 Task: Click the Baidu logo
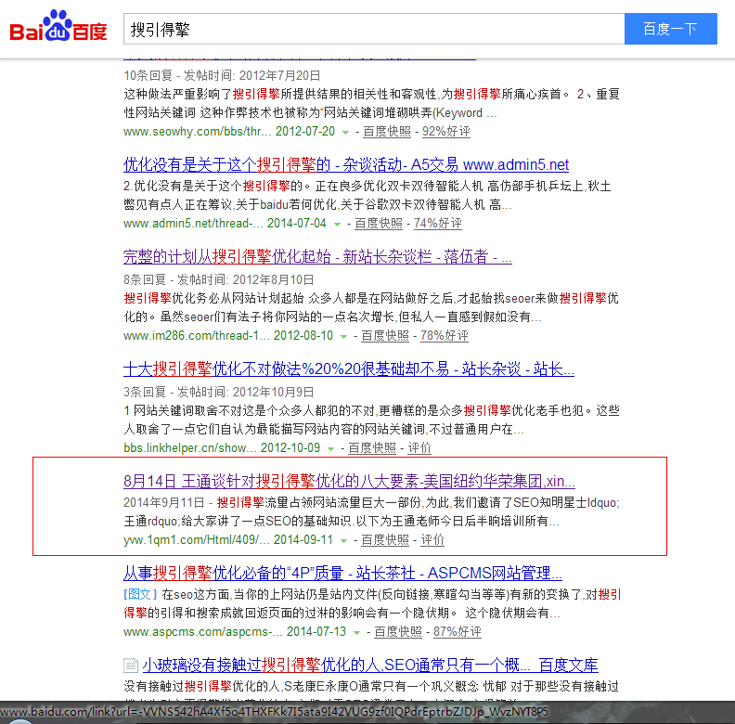point(58,29)
